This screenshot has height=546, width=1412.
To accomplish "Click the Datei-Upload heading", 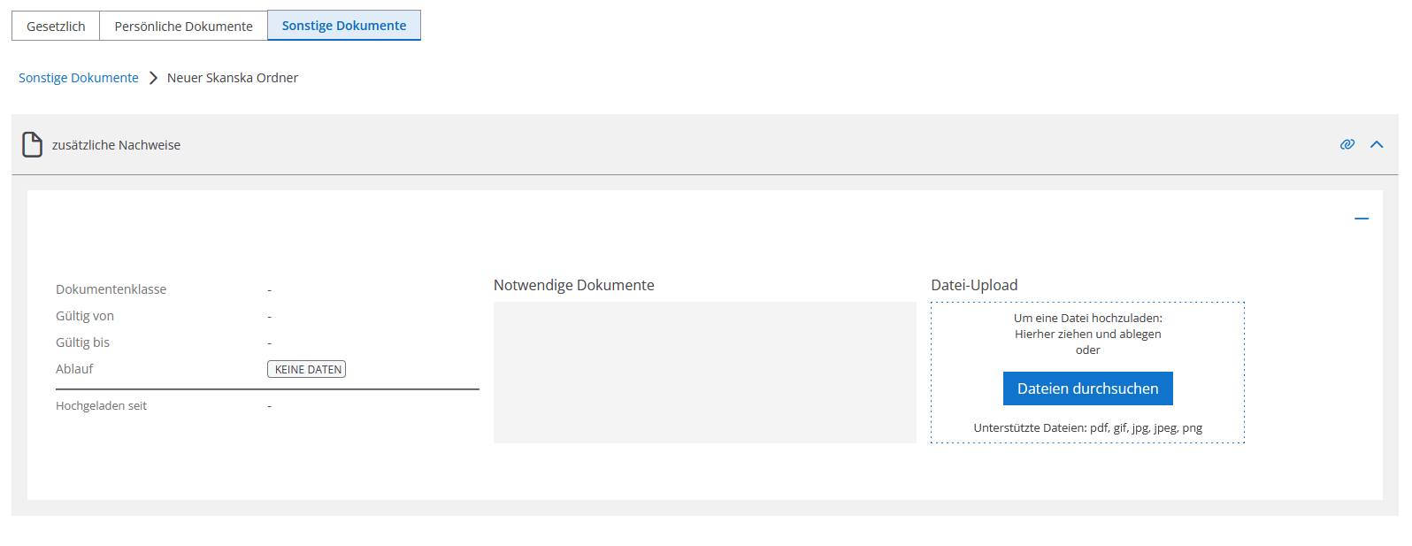I will click(x=974, y=285).
